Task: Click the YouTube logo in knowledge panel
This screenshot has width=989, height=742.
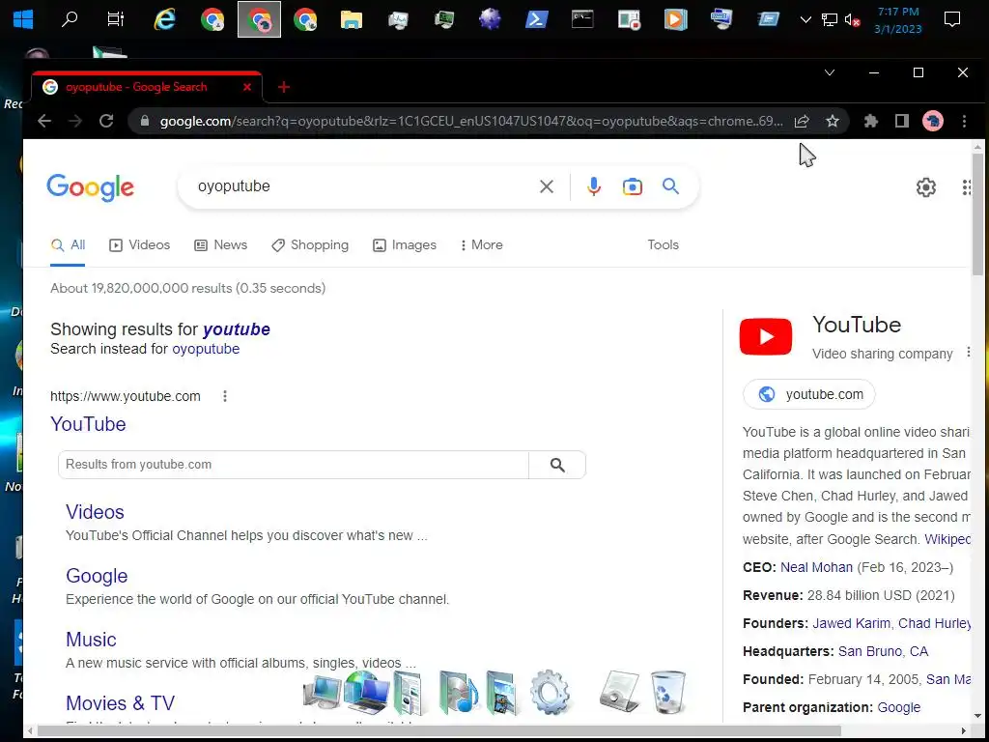Action: click(766, 336)
